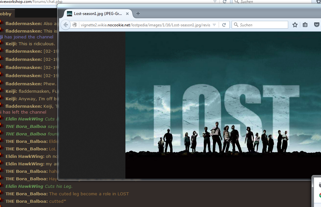Click search magnifier in front window
321x207 pixels.
236,25
